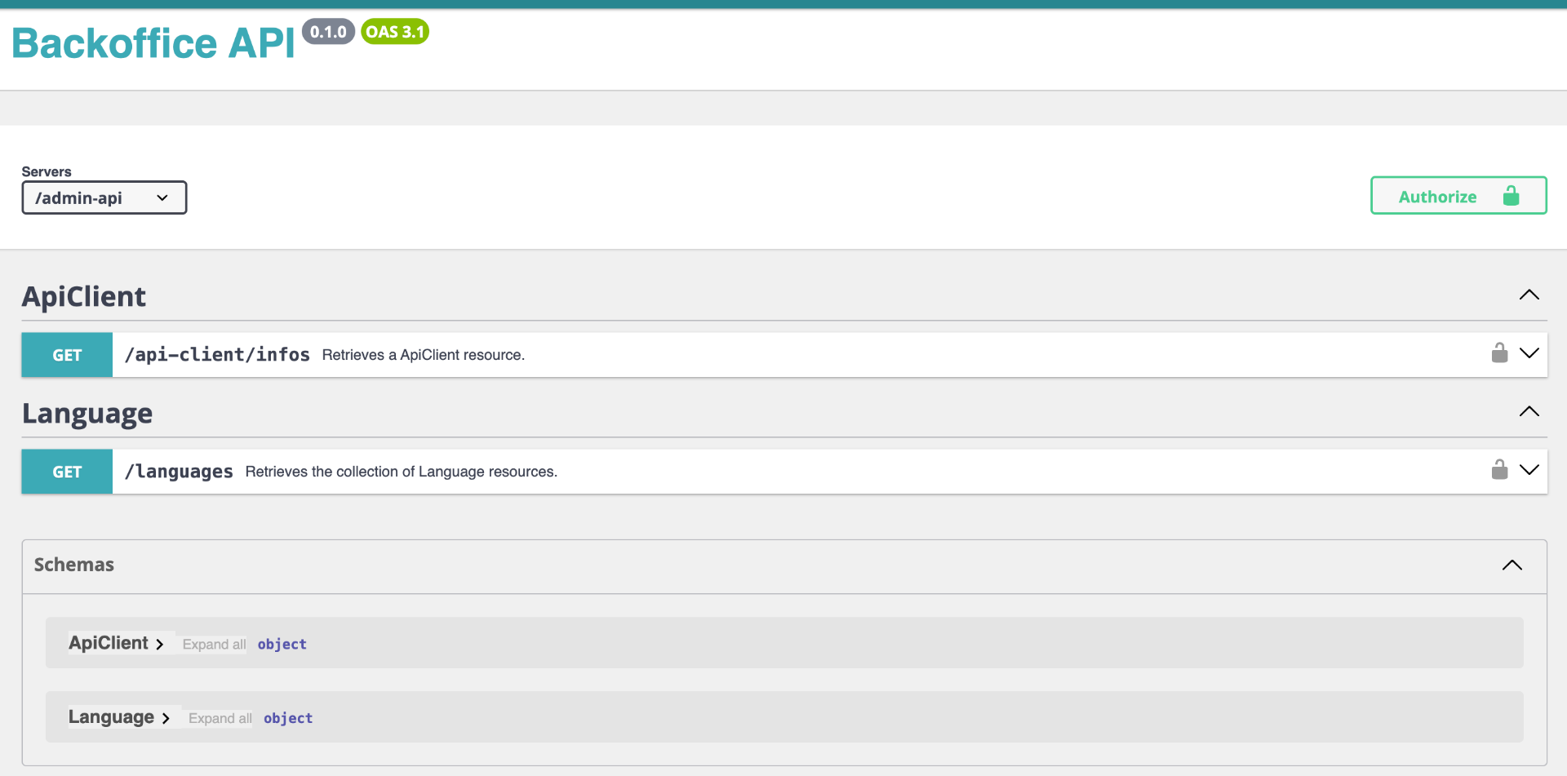
Task: Click the /languages path text
Action: [x=179, y=472]
